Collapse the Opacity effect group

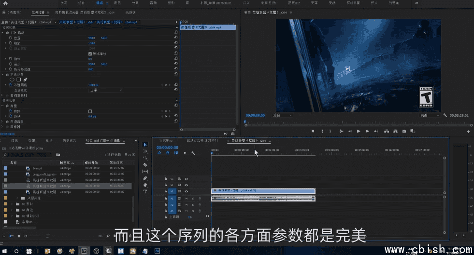point(3,74)
